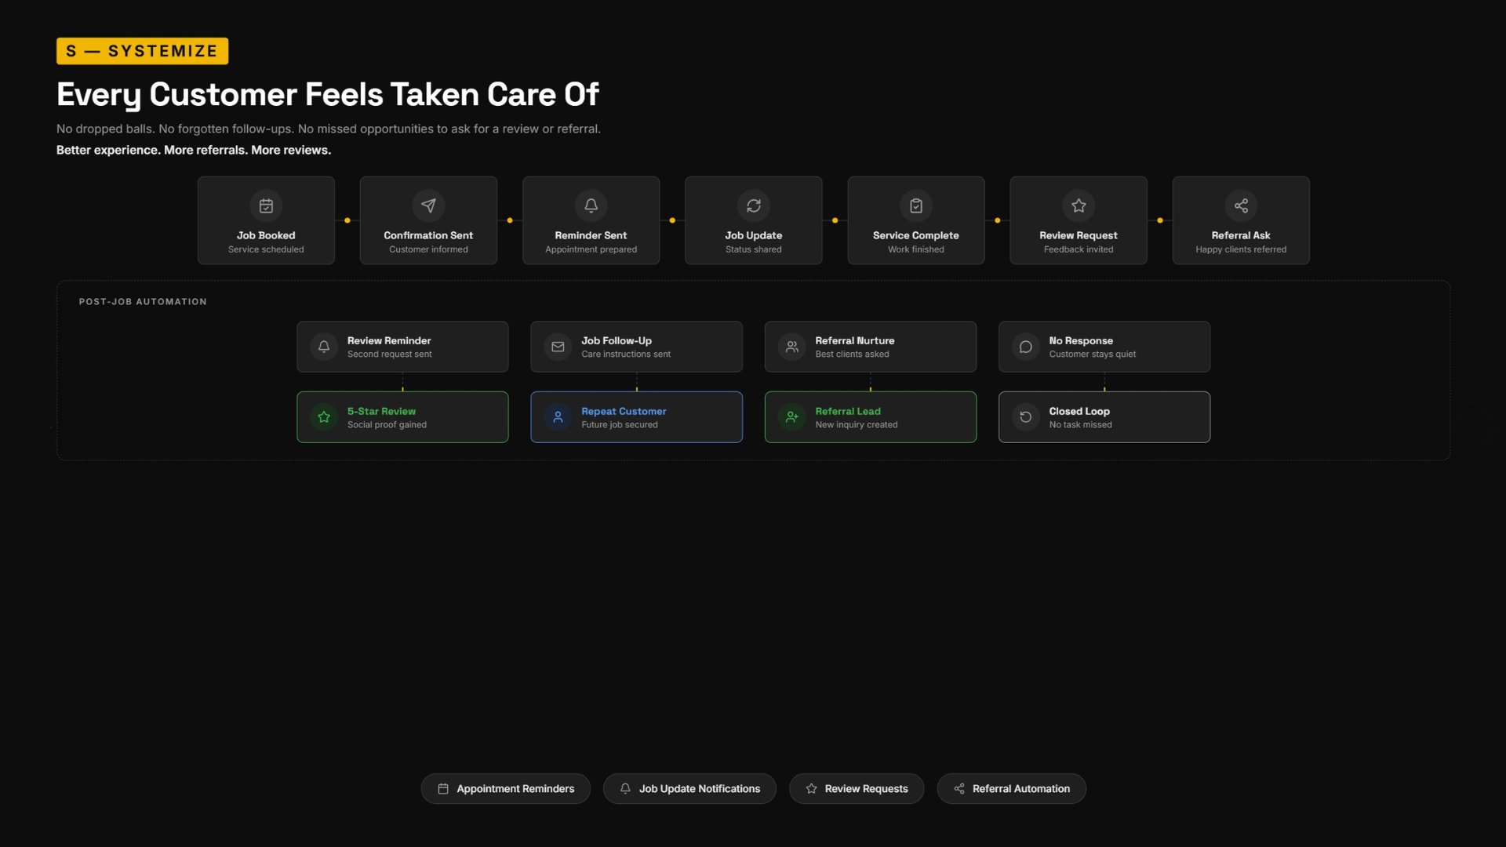The height and width of the screenshot is (847, 1506).
Task: Click the 'Referral Nurture' box title
Action: tap(855, 341)
